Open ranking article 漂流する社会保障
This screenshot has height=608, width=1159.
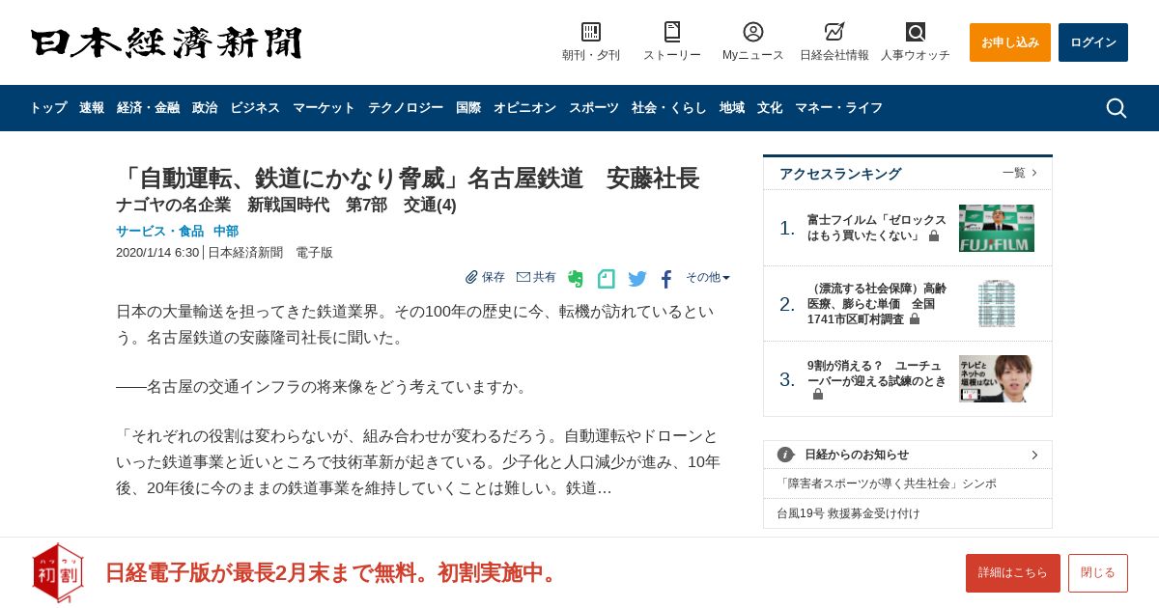click(x=876, y=304)
